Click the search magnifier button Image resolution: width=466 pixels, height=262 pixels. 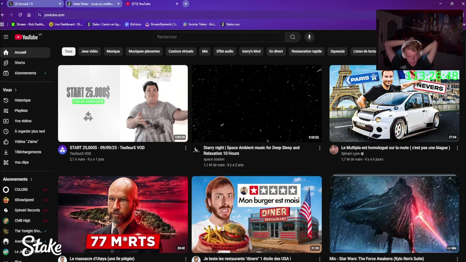coord(293,37)
